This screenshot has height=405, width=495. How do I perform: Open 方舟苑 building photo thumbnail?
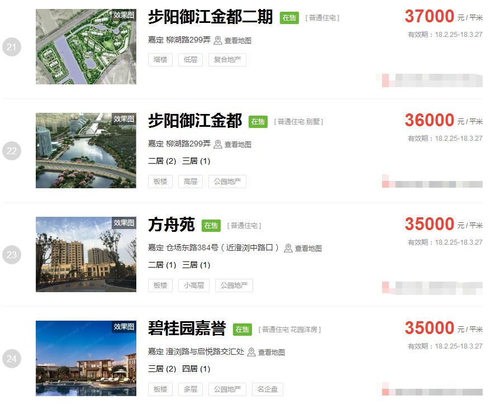[x=86, y=254]
